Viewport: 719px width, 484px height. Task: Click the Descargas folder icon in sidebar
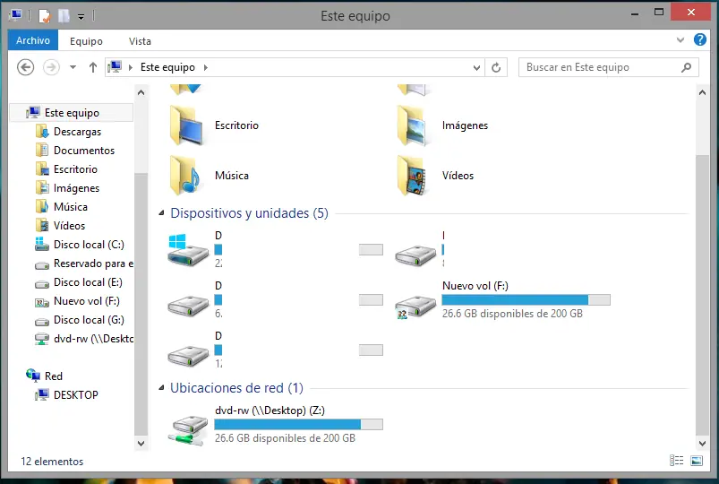[x=42, y=132]
